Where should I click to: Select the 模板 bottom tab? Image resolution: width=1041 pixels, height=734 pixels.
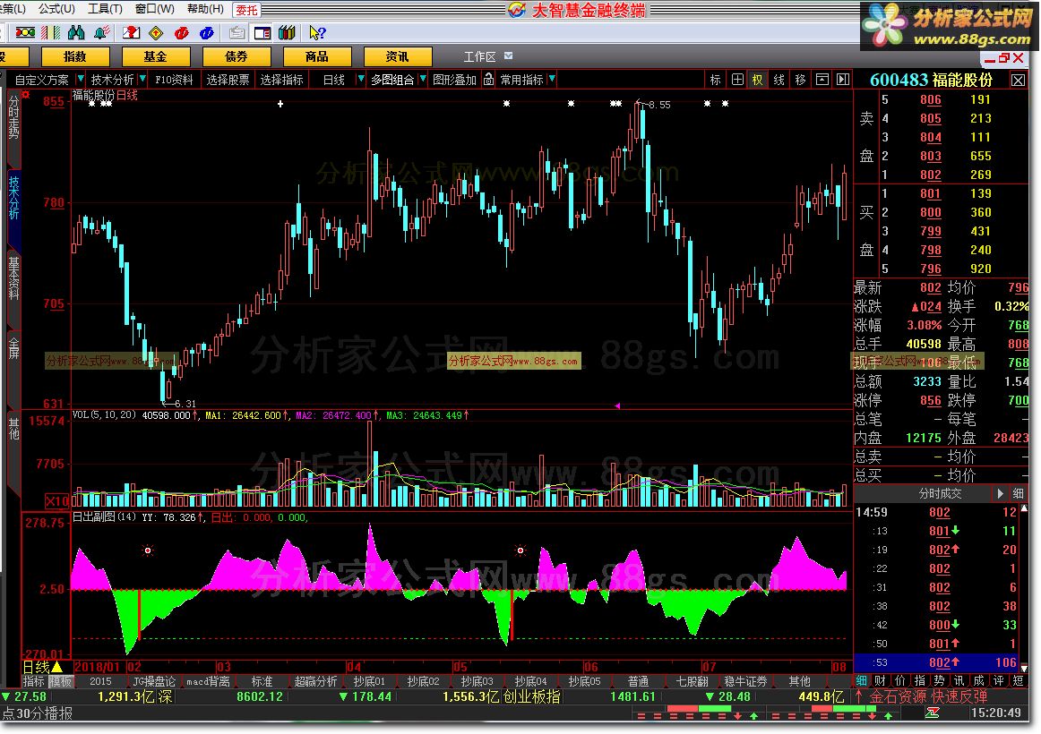60,681
